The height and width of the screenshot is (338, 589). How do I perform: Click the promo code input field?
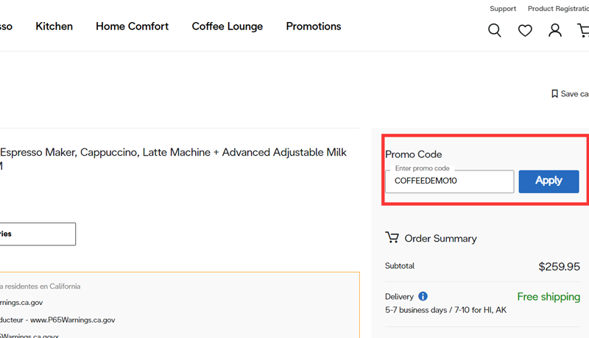tap(449, 181)
